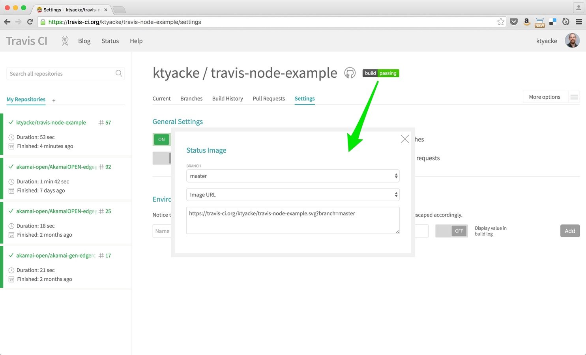Click the ktyacke / travis-node-example heading

(x=245, y=73)
